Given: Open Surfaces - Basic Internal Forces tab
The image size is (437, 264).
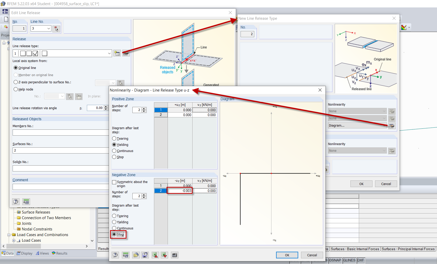Looking at the screenshot, I should coord(355,249).
